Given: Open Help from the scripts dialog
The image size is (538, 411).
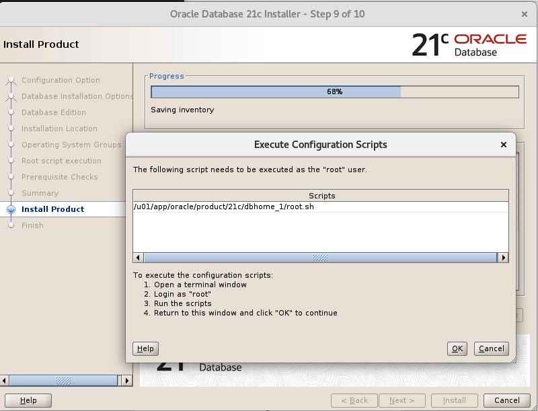Looking at the screenshot, I should [145, 348].
